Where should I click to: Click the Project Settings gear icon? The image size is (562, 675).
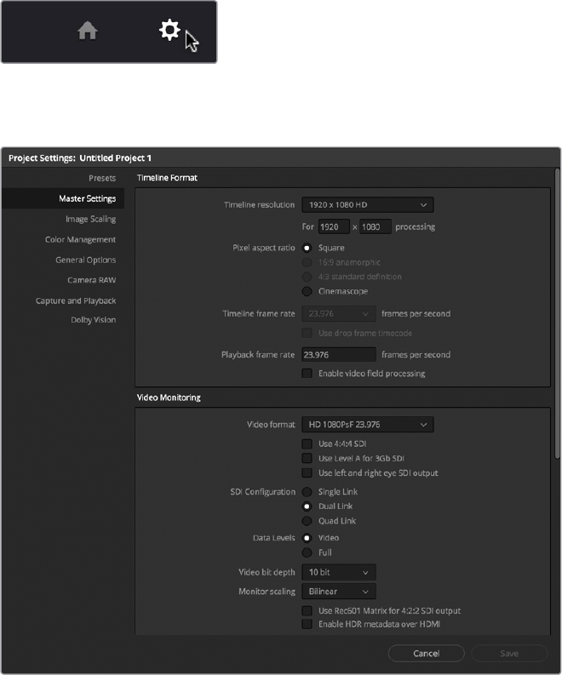(x=169, y=30)
